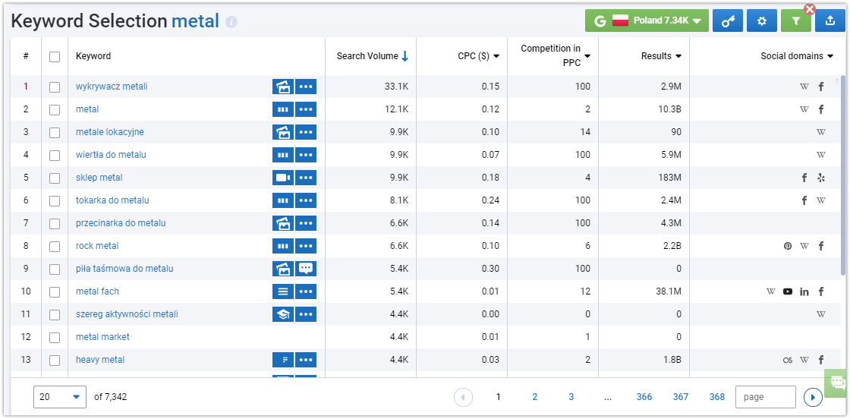Tick checkbox for metale lokacyjne
Image resolution: width=850 pixels, height=419 pixels.
point(55,132)
